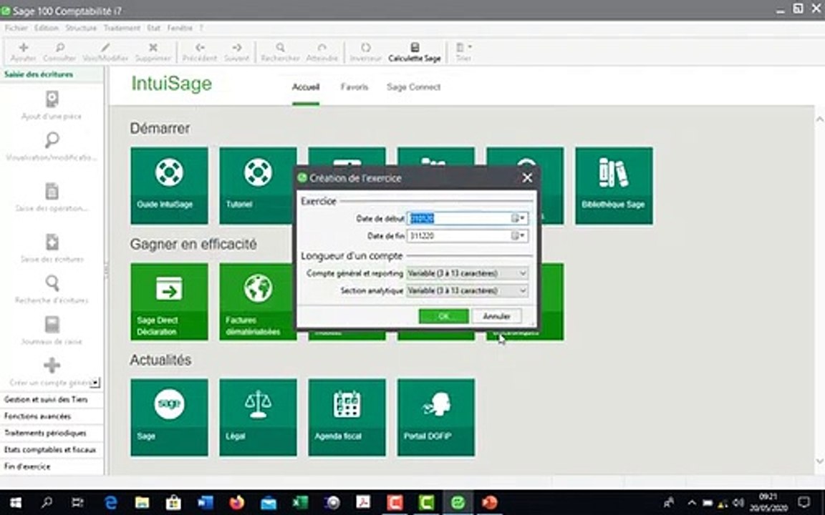The height and width of the screenshot is (515, 825).
Task: Open the Sage news tile
Action: tap(169, 417)
